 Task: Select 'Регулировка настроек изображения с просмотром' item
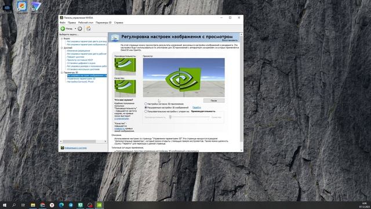[87, 75]
